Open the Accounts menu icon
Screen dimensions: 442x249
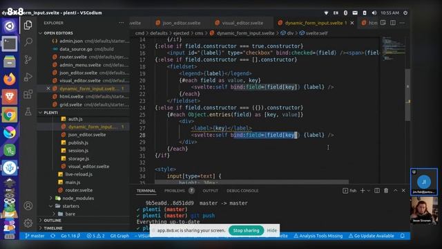[28, 206]
